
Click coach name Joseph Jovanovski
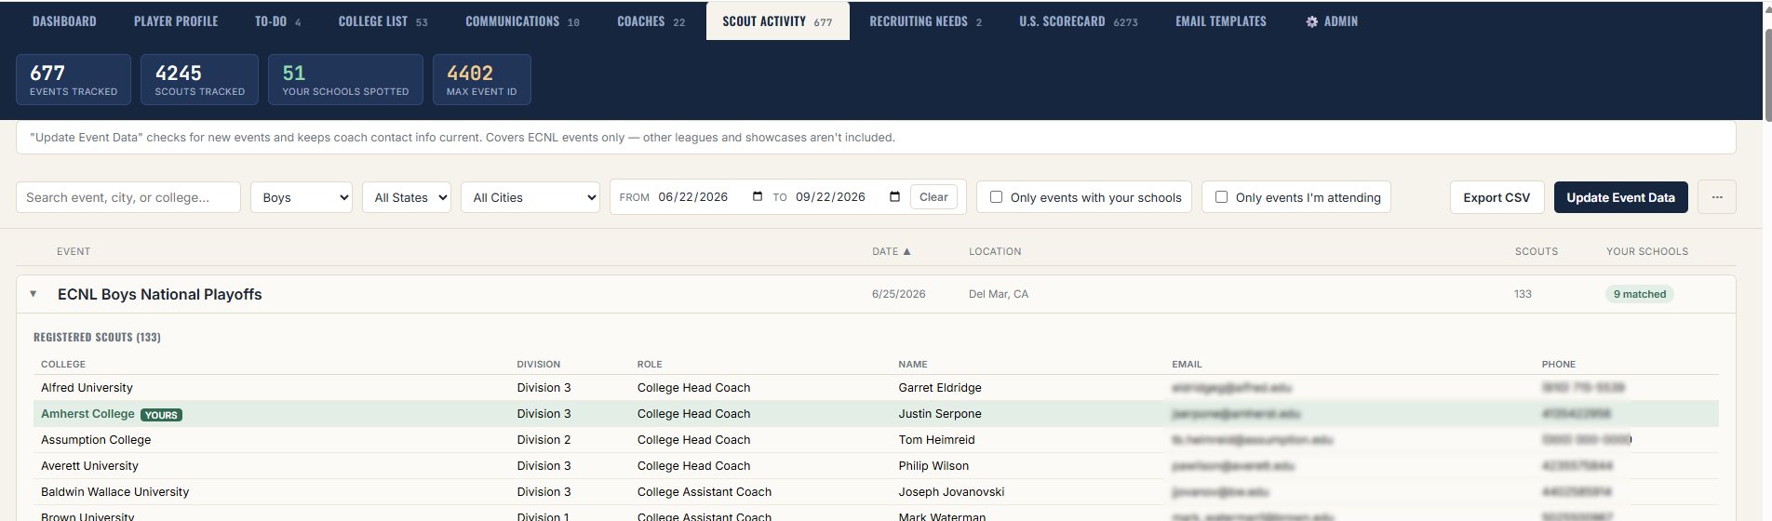pos(951,492)
